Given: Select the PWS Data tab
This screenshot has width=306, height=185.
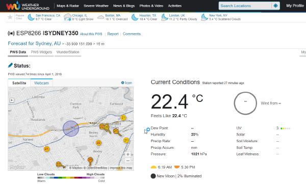Looking at the screenshot, I should tap(18, 52).
